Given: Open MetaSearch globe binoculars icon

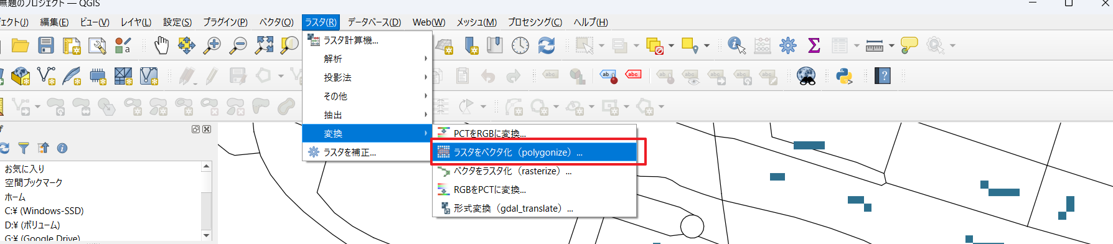Looking at the screenshot, I should (807, 76).
